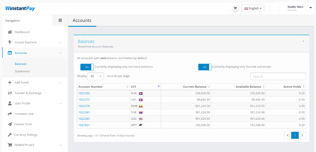Viewport: 316px width, 152px height.
Task: Expand the MARKETPLACE submenu chevron
Action: coord(61,145)
